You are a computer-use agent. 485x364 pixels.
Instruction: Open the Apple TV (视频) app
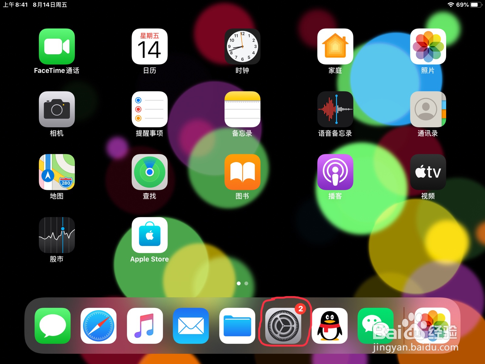(x=428, y=172)
